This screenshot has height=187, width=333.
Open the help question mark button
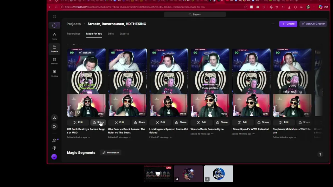click(320, 154)
